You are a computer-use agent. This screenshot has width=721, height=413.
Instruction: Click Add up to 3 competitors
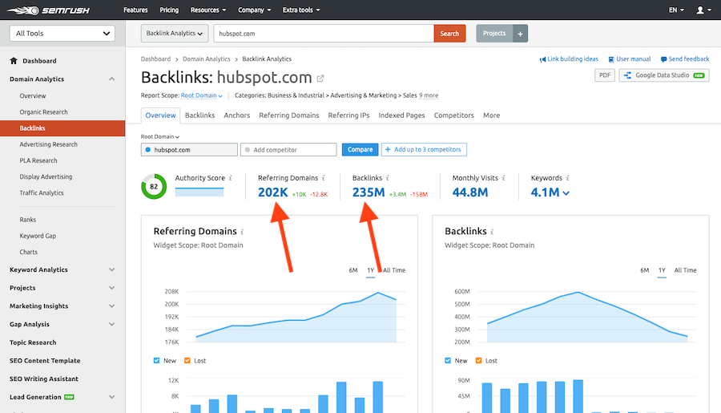click(x=424, y=150)
